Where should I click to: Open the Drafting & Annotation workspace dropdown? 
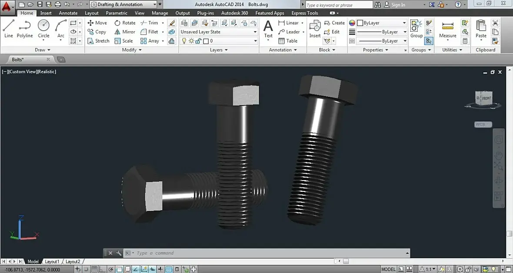pyautogui.click(x=123, y=5)
